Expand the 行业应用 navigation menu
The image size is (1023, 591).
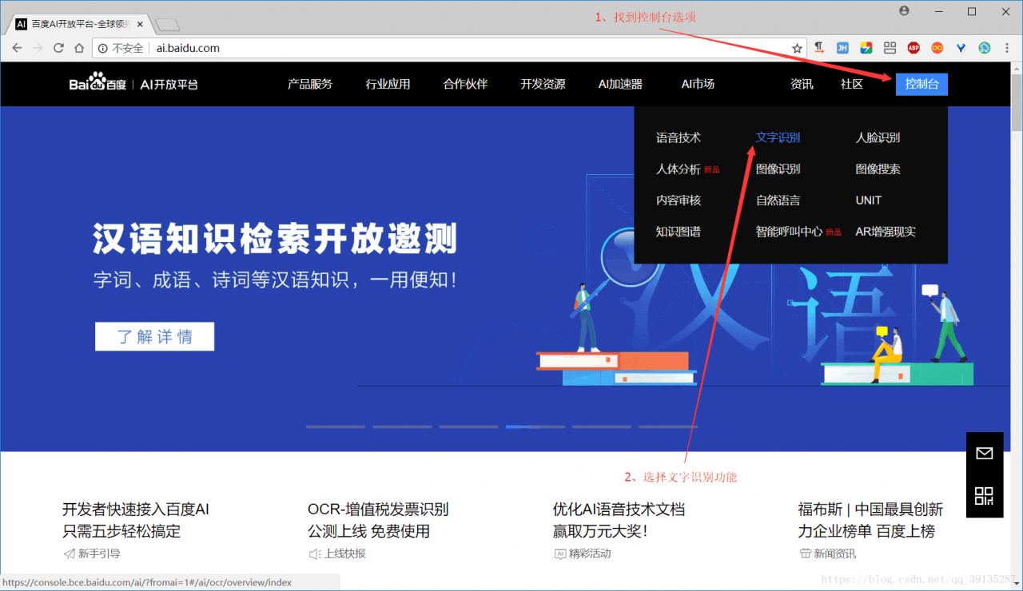point(388,84)
